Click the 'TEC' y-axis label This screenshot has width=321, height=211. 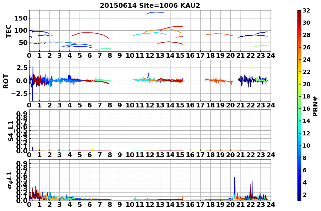pyautogui.click(x=8, y=31)
